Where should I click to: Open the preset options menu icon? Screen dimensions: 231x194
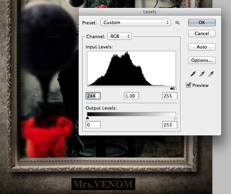tap(177, 23)
